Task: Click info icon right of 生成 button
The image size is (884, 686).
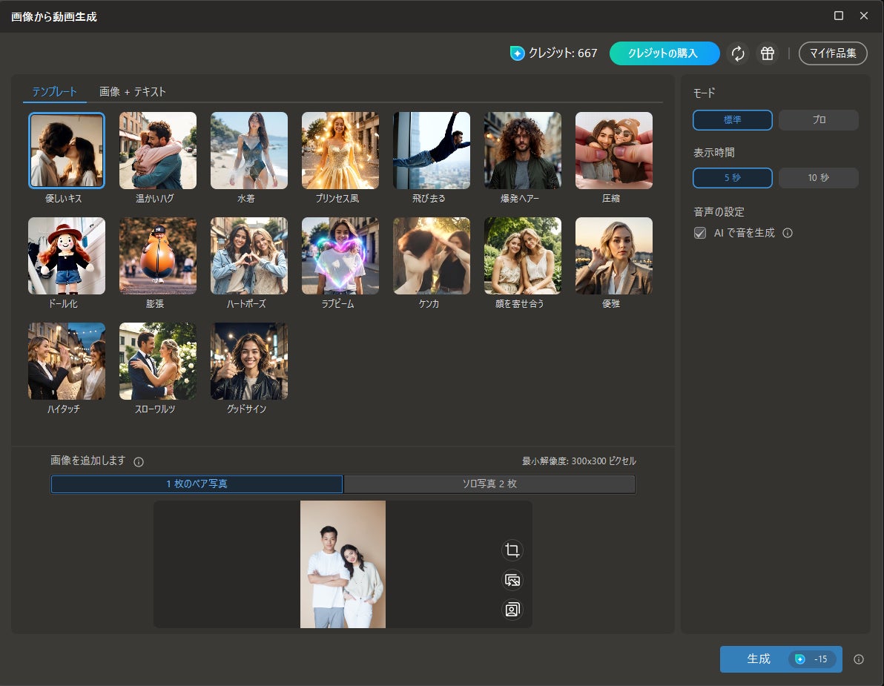Action: [859, 659]
